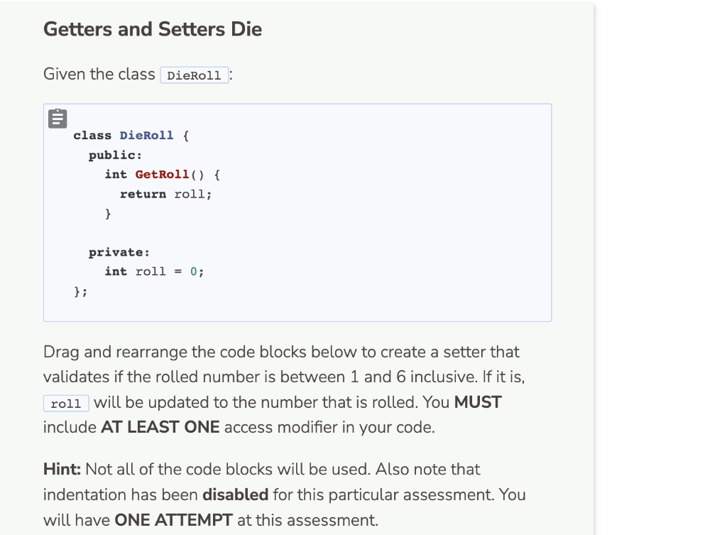The image size is (727, 535).
Task: Select the blue DieRoll keyword inside the code block
Action: pos(147,135)
